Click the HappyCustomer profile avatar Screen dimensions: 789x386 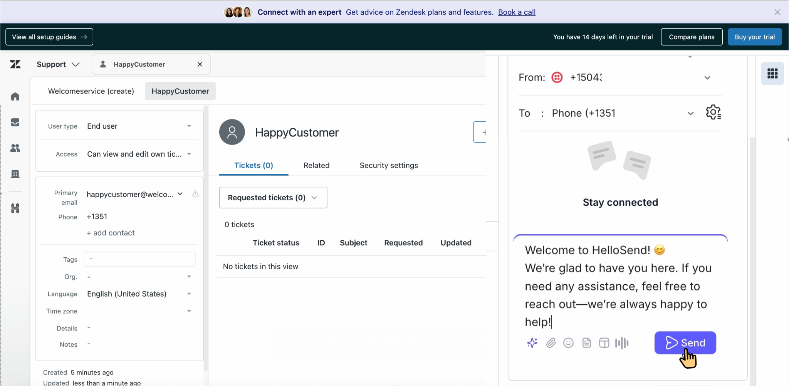point(232,132)
